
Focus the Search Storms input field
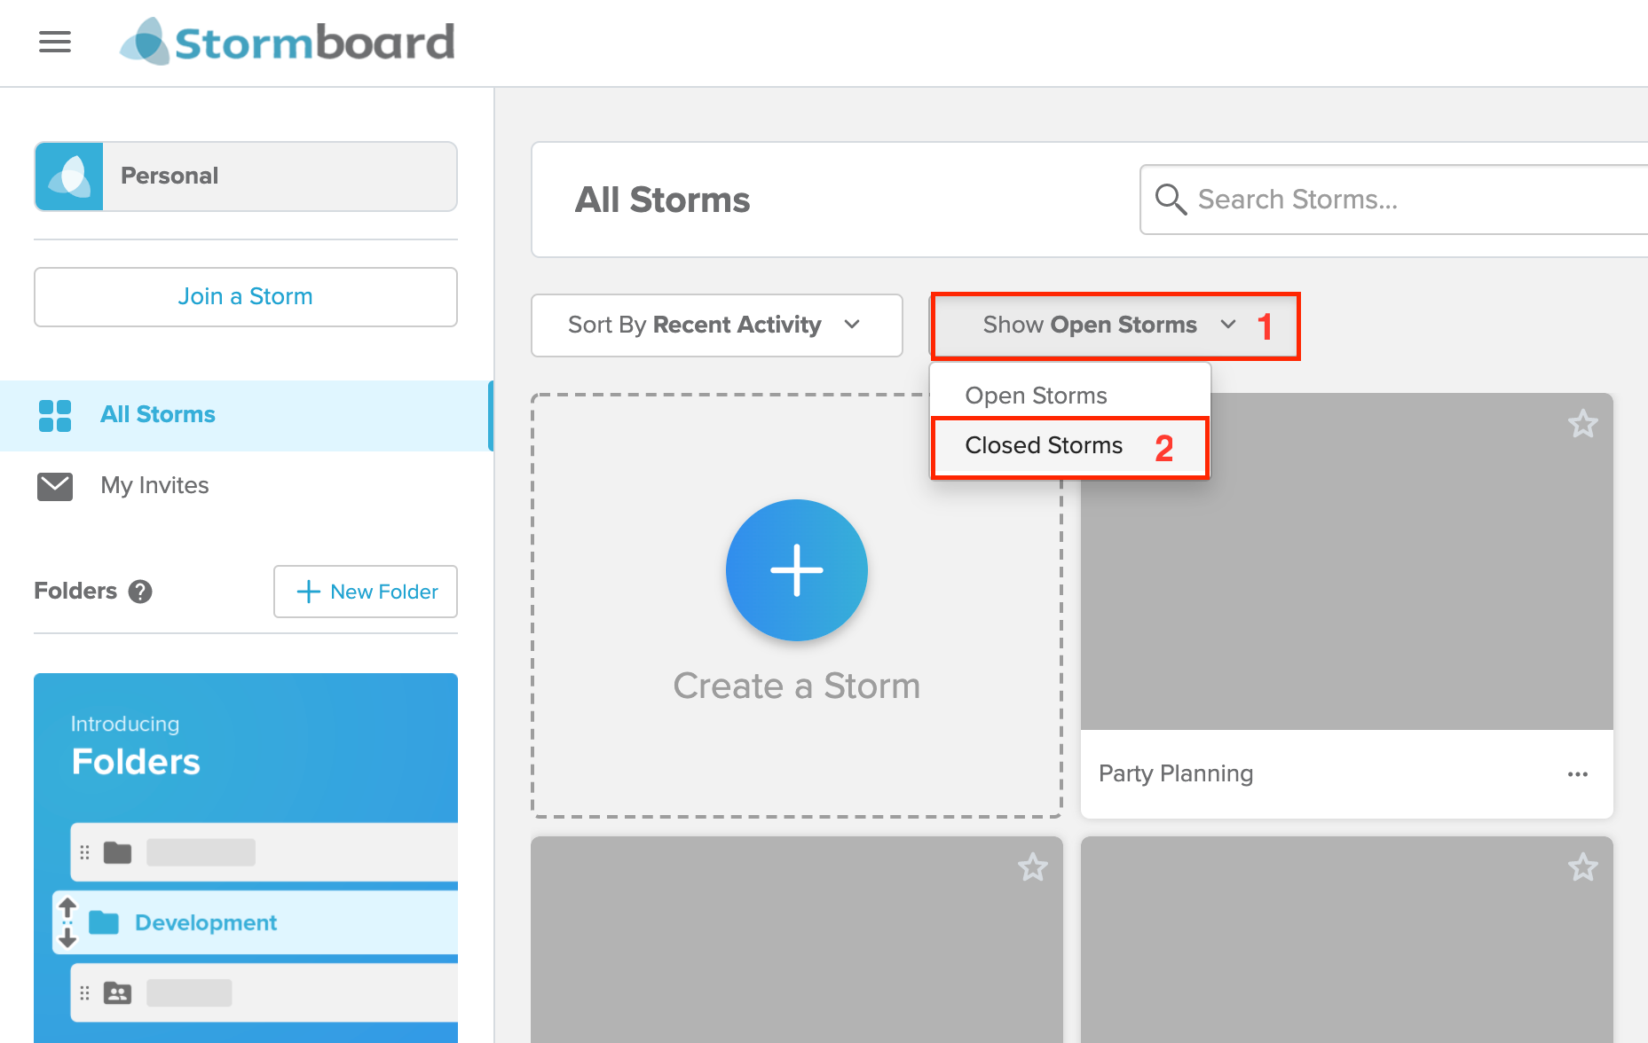click(1394, 200)
